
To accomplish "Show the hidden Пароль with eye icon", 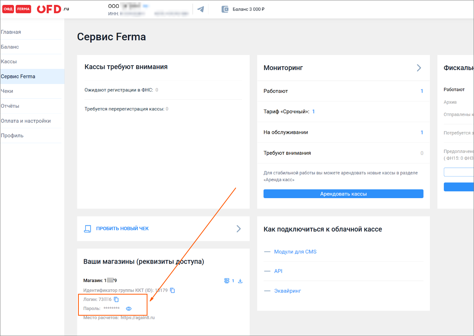I will (x=129, y=309).
